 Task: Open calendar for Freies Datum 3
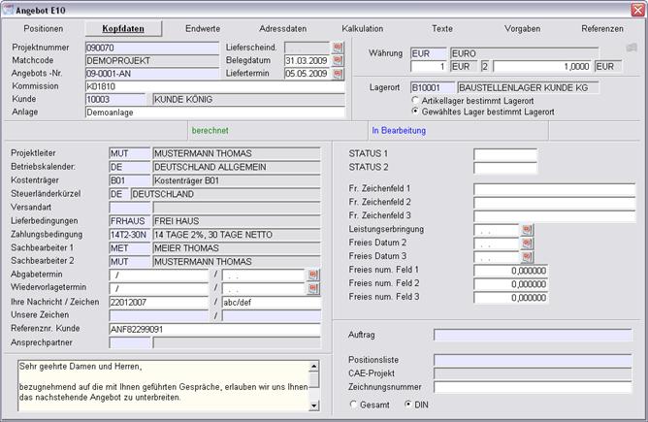527,257
